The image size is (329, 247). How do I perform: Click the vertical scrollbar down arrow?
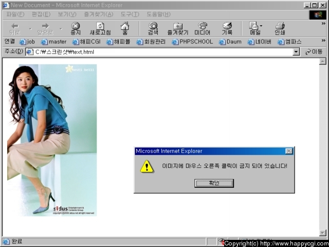322,233
